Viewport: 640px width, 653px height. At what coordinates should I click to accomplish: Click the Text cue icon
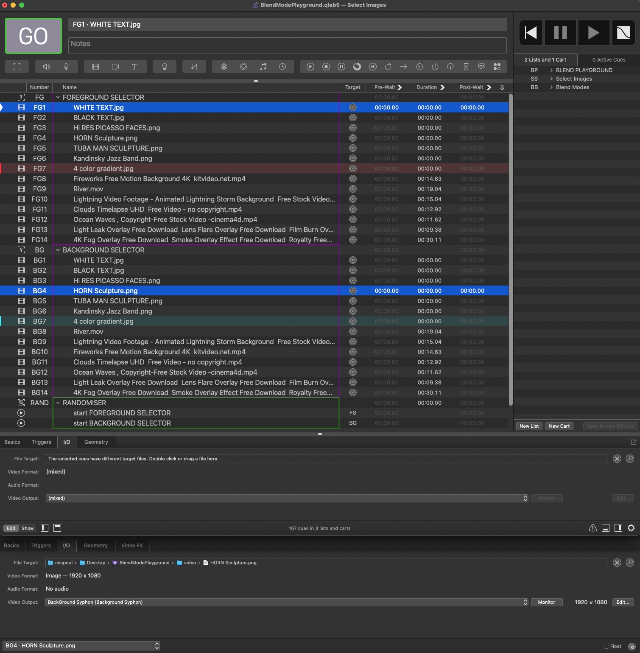click(x=134, y=67)
